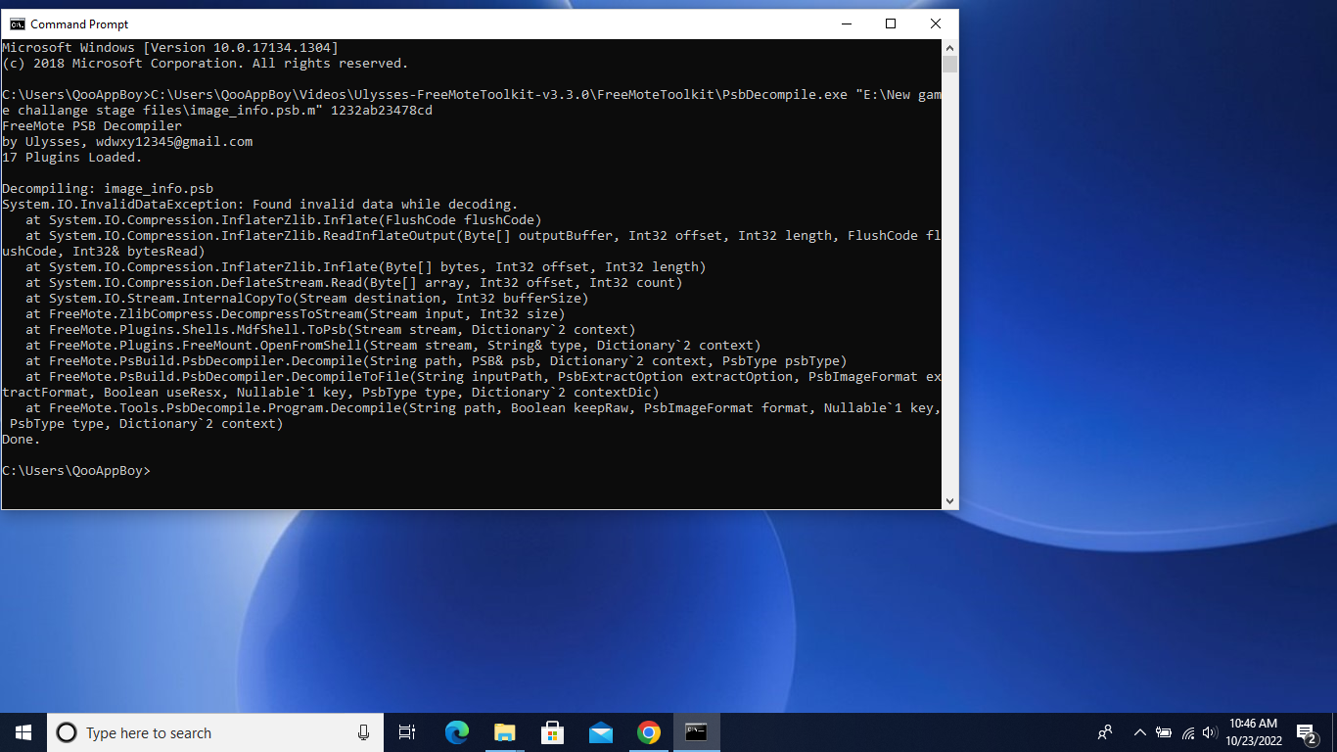Click the '17 Plugins Loaded.' line
This screenshot has height=752, width=1337.
click(72, 157)
